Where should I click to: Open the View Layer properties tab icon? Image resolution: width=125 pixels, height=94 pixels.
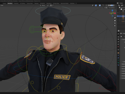click(118, 42)
